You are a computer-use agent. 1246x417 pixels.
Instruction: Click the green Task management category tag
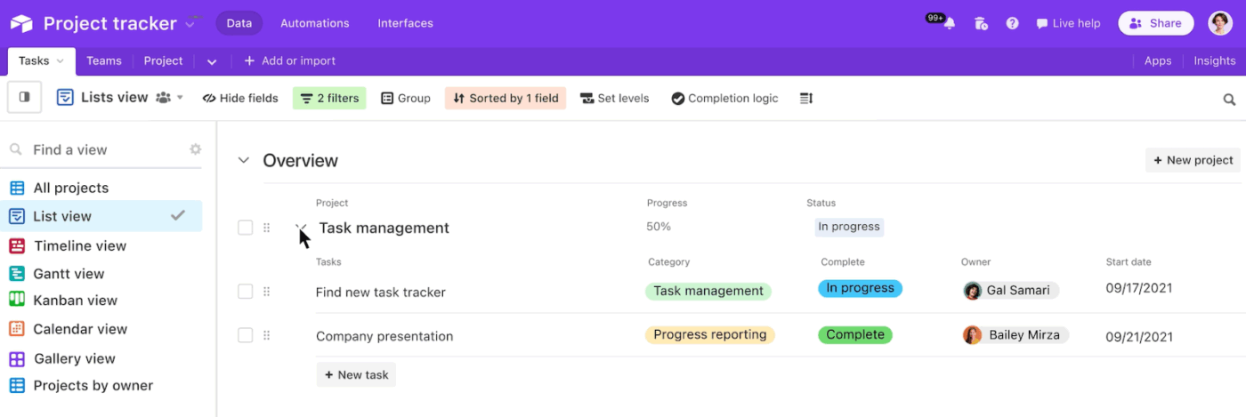click(x=708, y=291)
